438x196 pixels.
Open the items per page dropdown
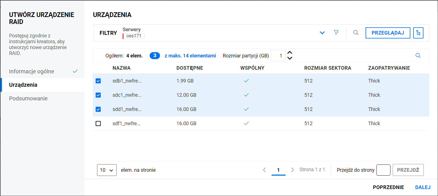pos(107,170)
